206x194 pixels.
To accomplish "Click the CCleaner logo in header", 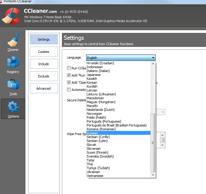I will [x=11, y=15].
